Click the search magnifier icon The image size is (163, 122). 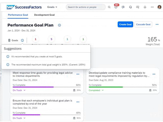109,7
